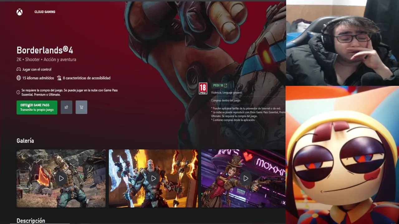This screenshot has width=399, height=224.
Task: Click the Borderlands®4 title
Action: pos(45,50)
